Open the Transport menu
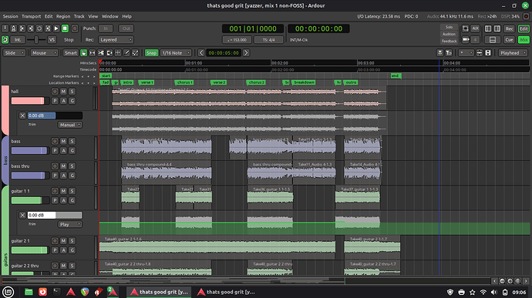This screenshot has height=298, width=532. tap(31, 16)
